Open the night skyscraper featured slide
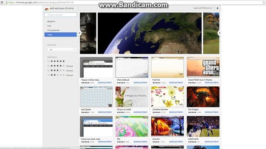 click(x=88, y=33)
